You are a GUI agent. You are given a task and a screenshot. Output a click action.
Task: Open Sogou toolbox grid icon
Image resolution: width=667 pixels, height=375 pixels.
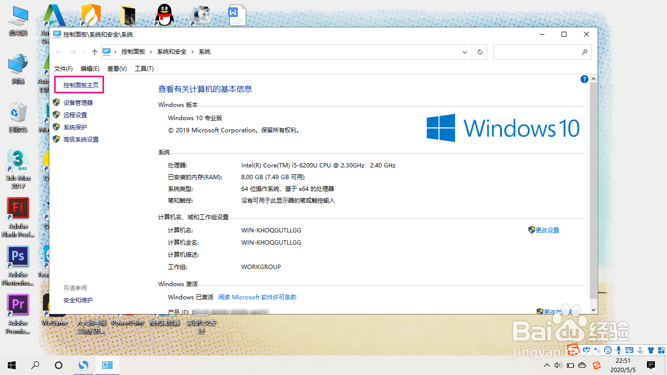point(661,350)
